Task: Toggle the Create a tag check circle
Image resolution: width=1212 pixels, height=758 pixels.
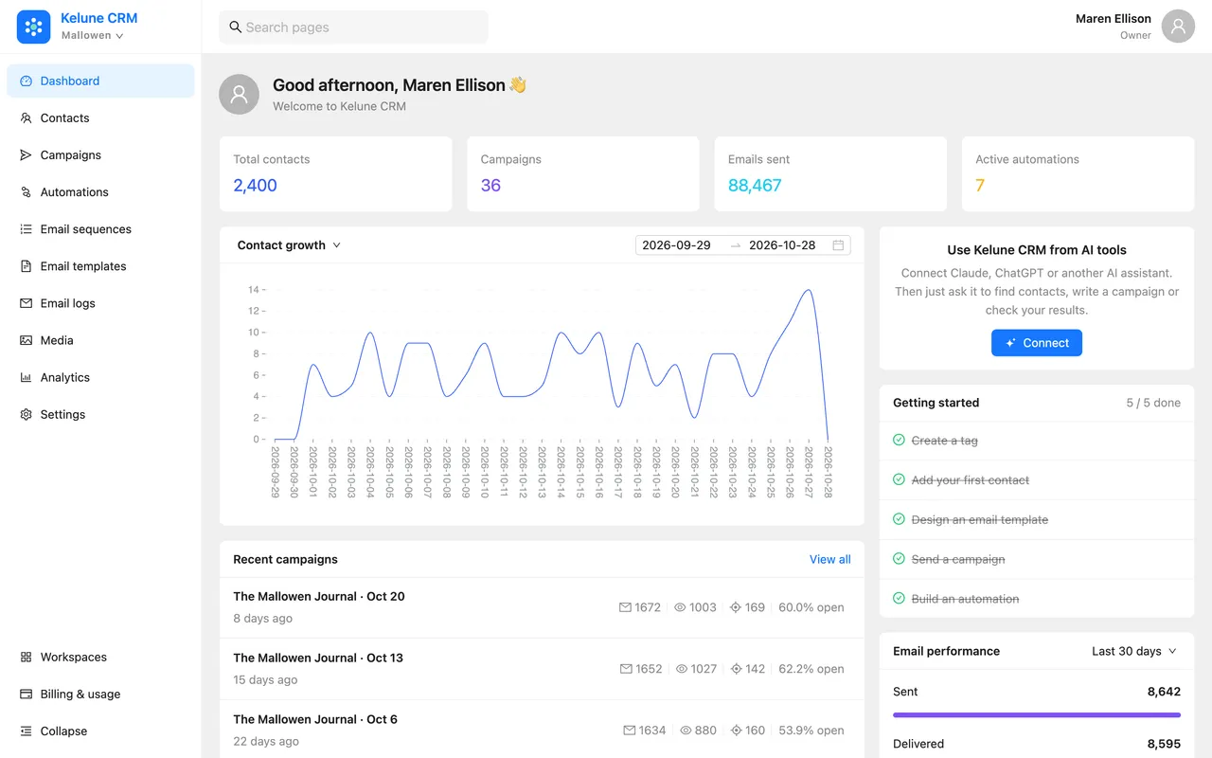Action: click(x=899, y=440)
